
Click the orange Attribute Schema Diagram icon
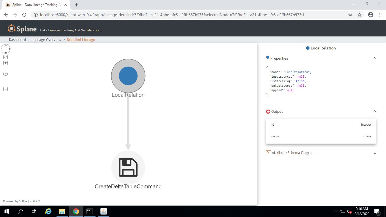(268, 152)
